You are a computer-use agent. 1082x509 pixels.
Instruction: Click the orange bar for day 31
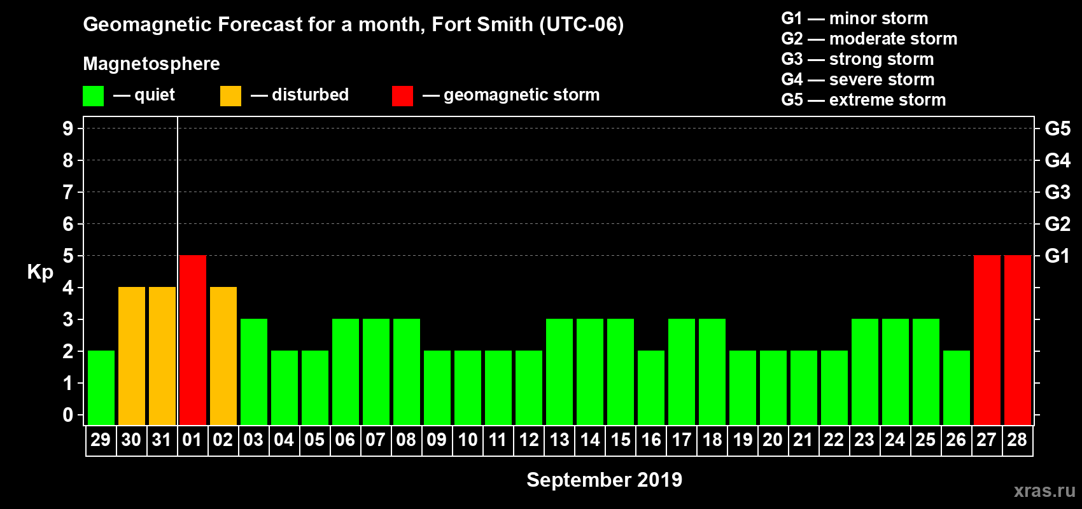162,356
